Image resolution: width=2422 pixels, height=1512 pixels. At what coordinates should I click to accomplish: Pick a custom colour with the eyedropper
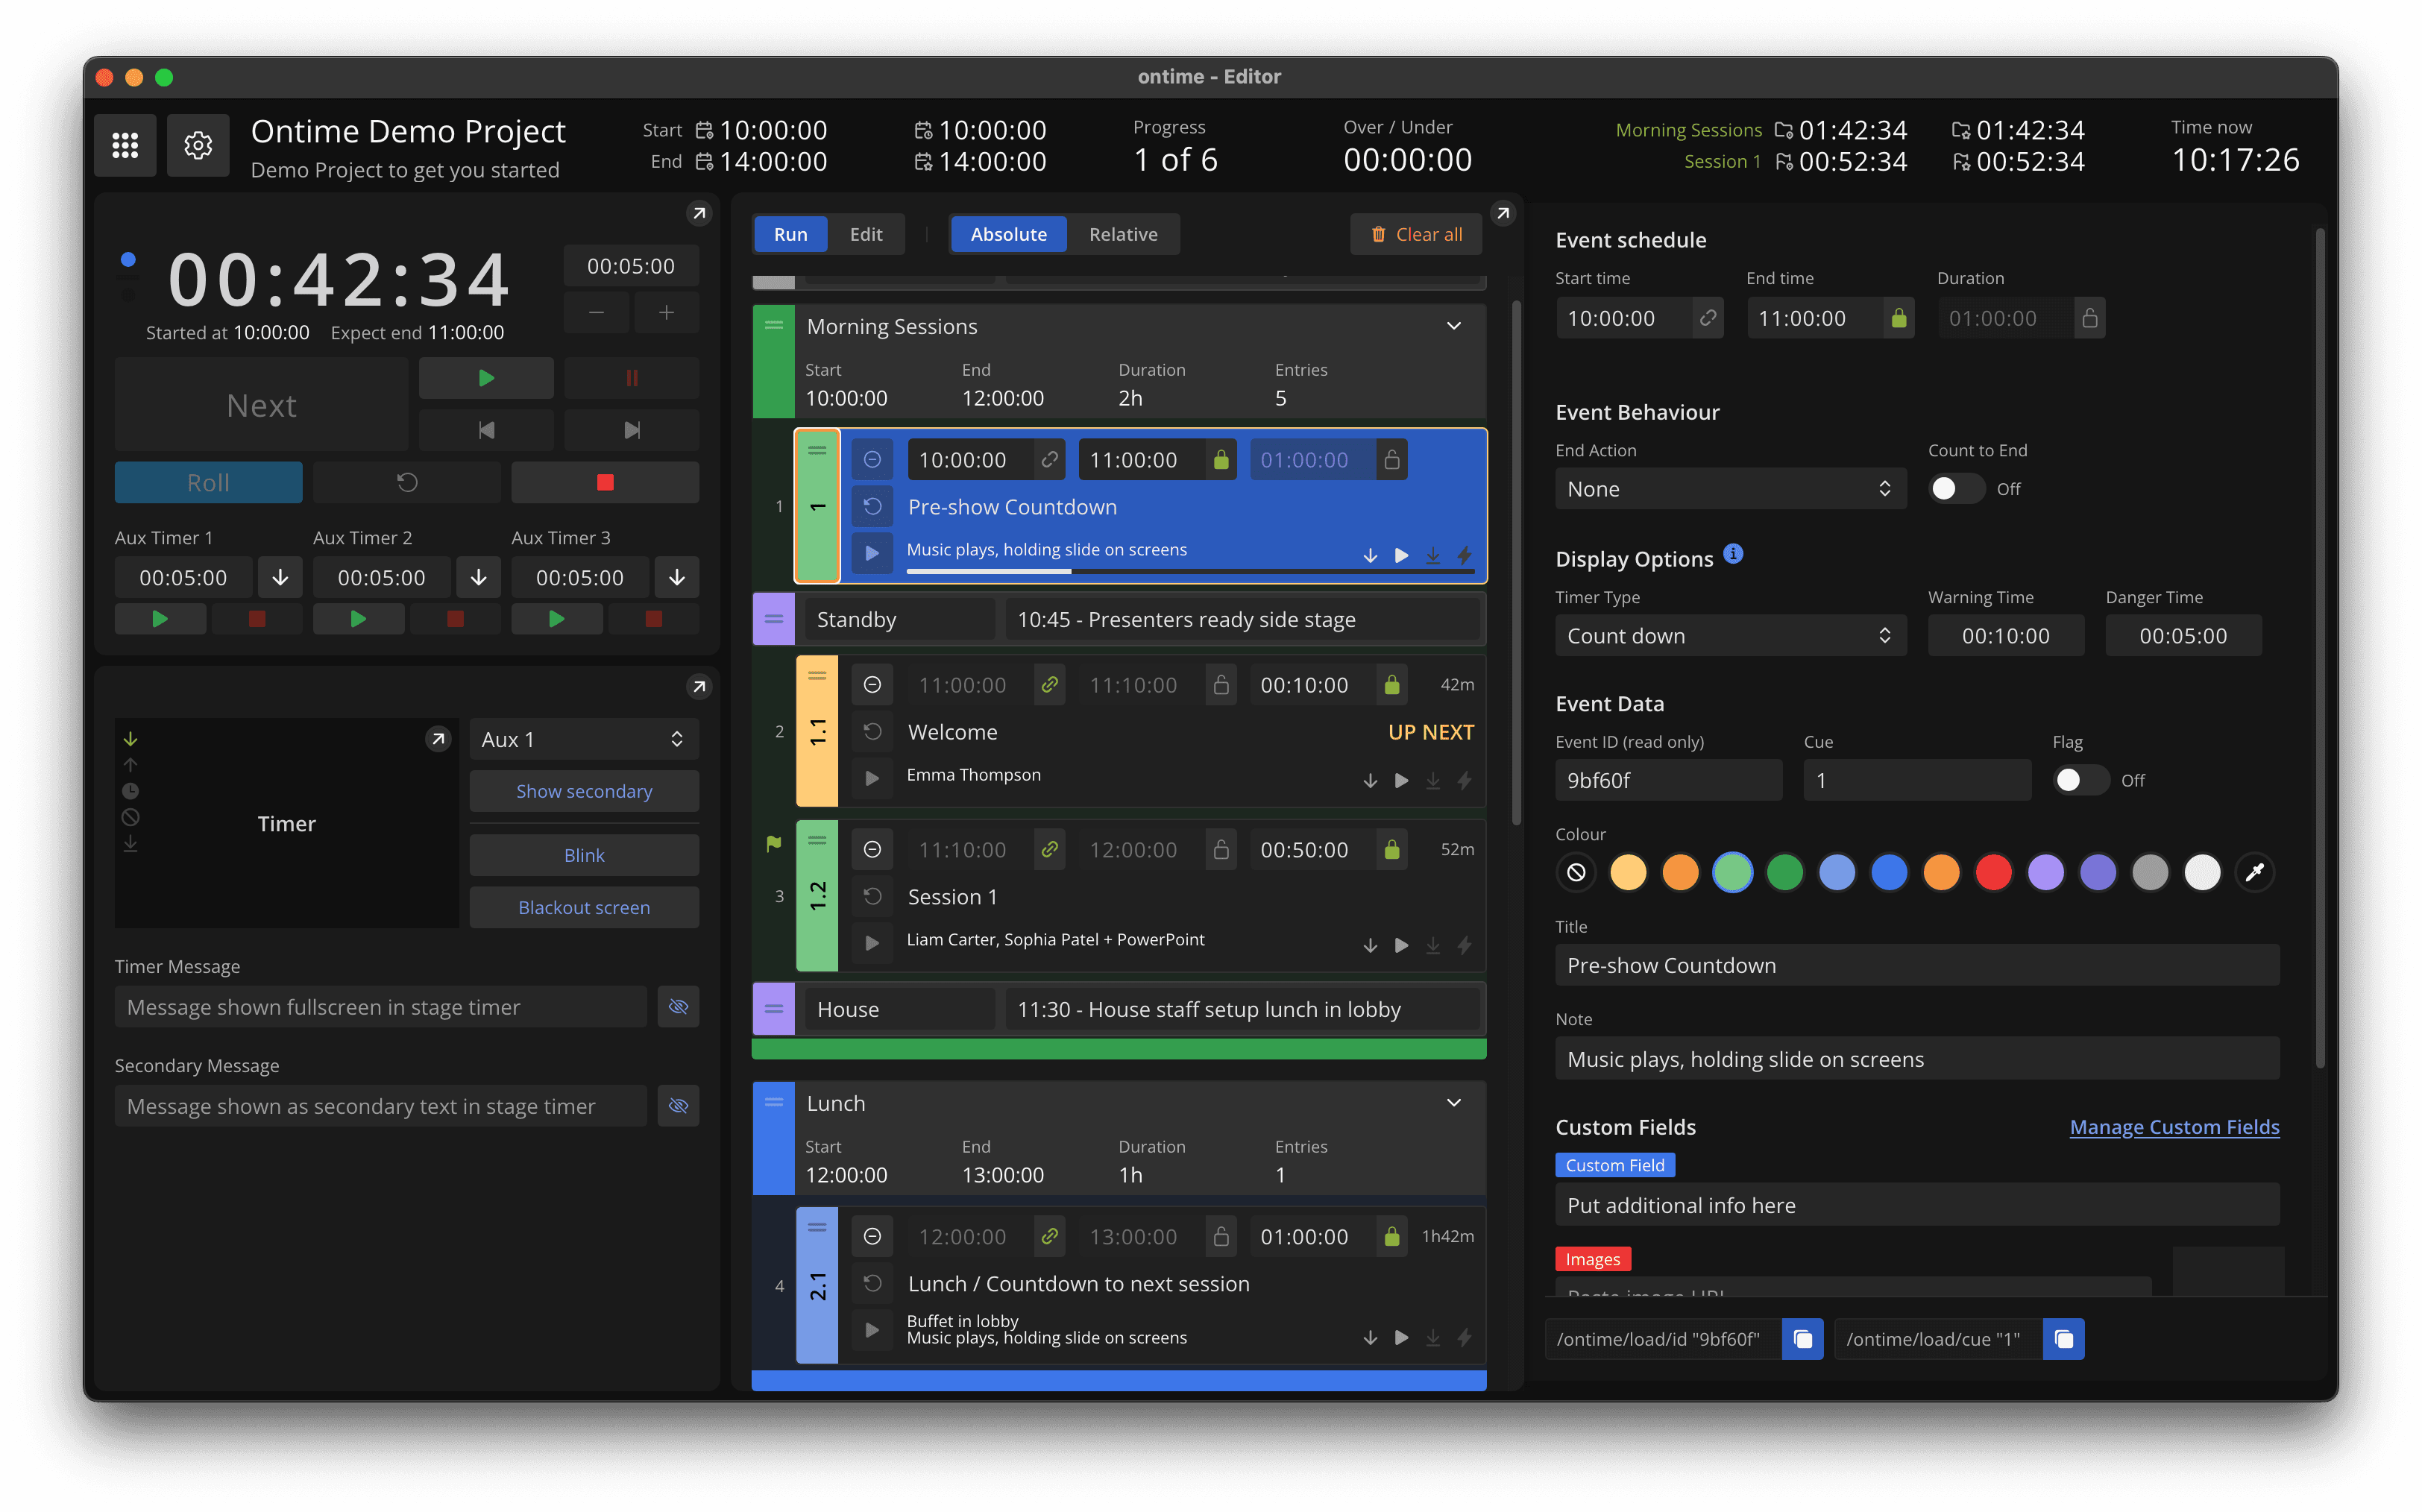(x=2254, y=872)
